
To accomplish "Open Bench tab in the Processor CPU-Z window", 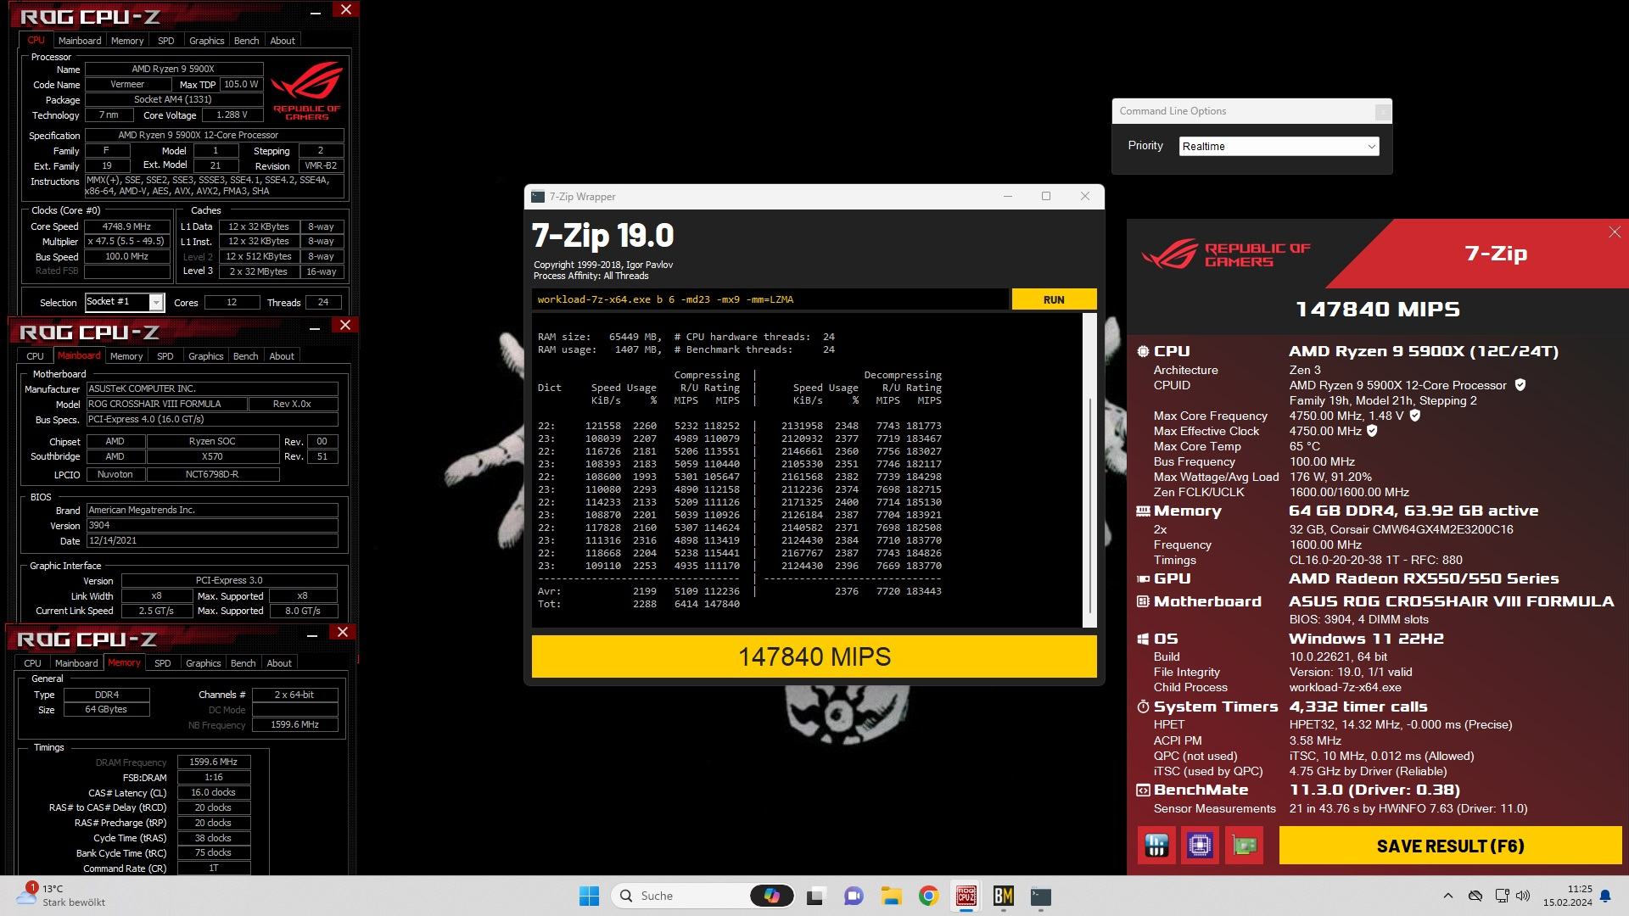I will point(246,41).
